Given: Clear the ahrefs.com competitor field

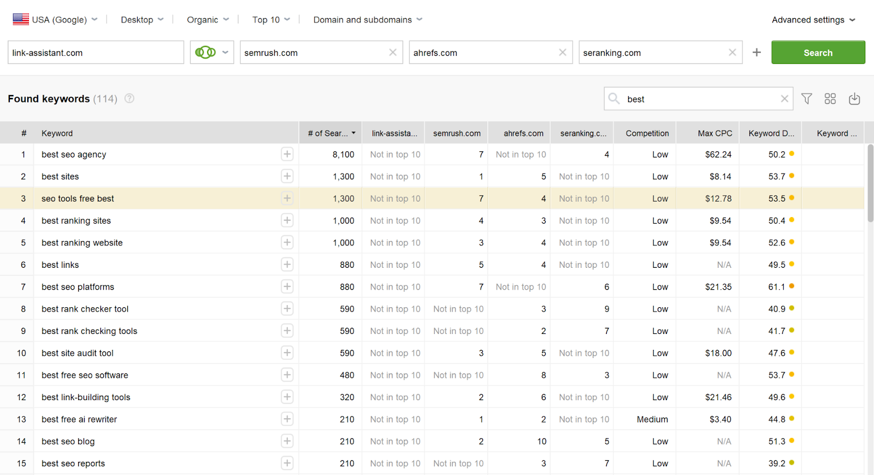Looking at the screenshot, I should [562, 52].
